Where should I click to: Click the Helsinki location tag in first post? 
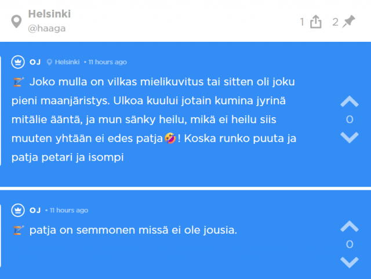[67, 62]
